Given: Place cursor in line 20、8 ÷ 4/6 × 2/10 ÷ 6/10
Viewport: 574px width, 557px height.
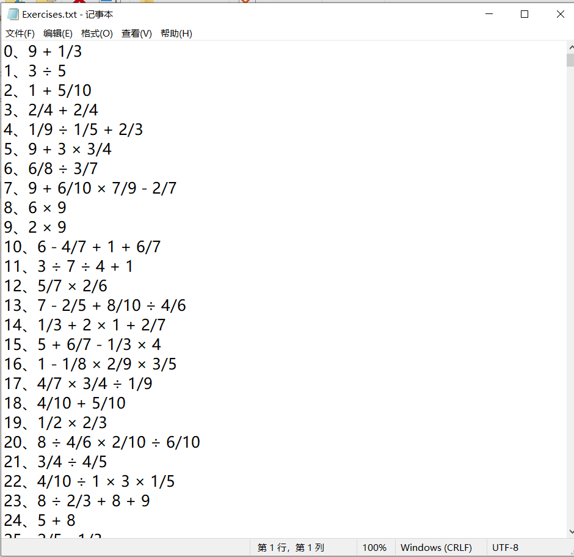Looking at the screenshot, I should [x=102, y=442].
